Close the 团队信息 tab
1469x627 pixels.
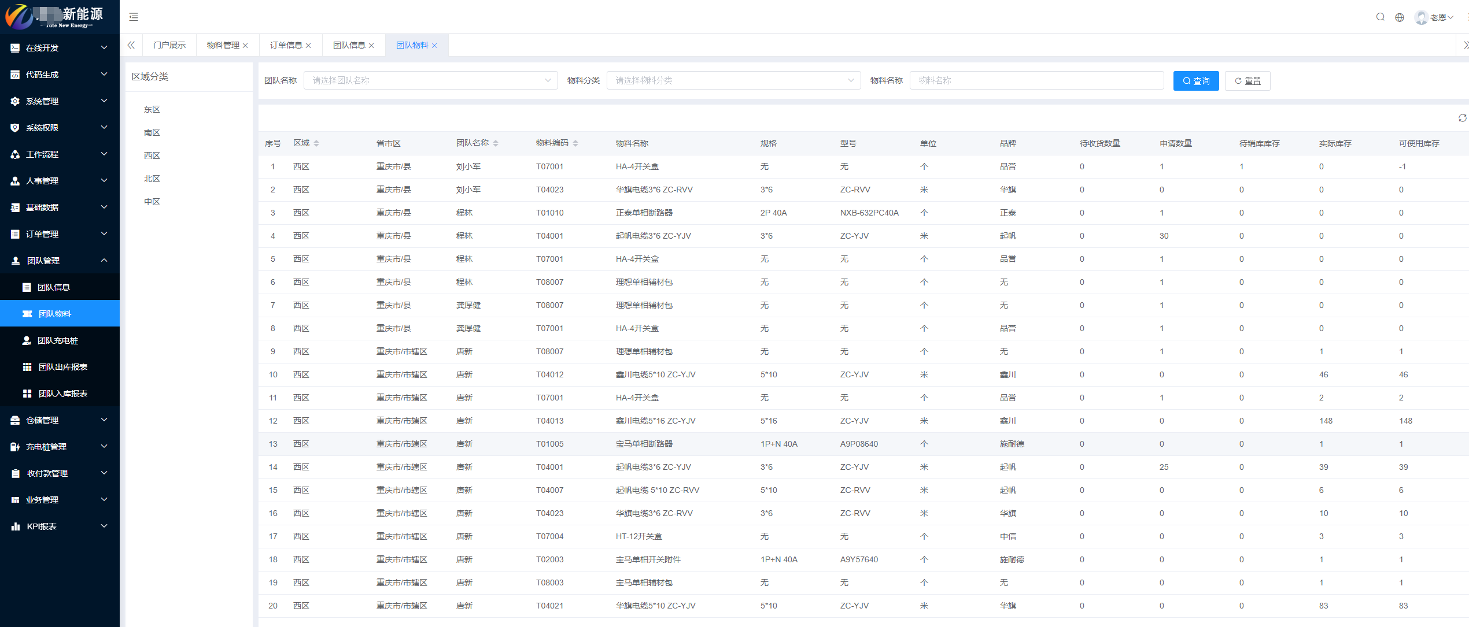pos(371,46)
